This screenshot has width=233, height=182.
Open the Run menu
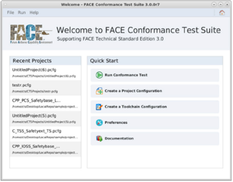pos(22,12)
